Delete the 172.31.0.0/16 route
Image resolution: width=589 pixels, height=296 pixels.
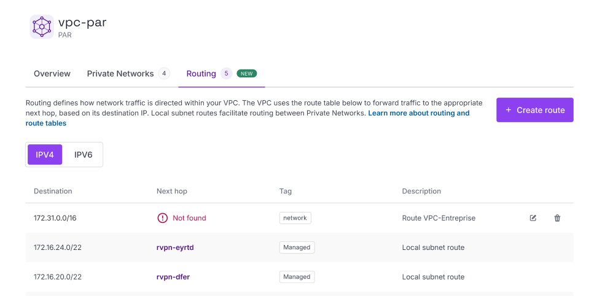click(557, 218)
